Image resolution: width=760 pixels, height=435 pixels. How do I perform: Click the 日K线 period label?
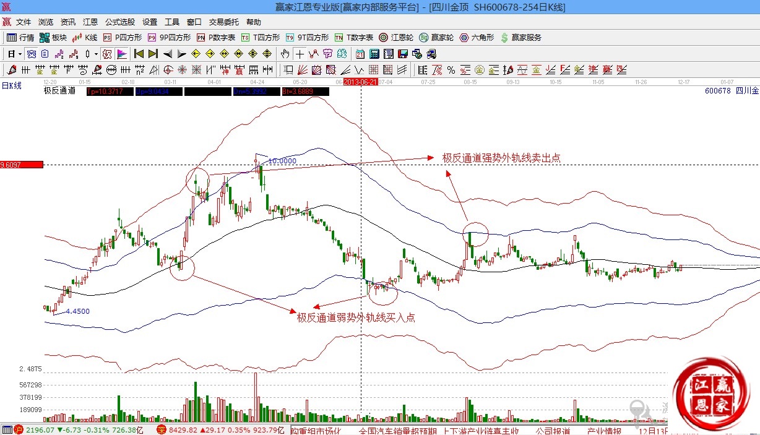pyautogui.click(x=11, y=86)
